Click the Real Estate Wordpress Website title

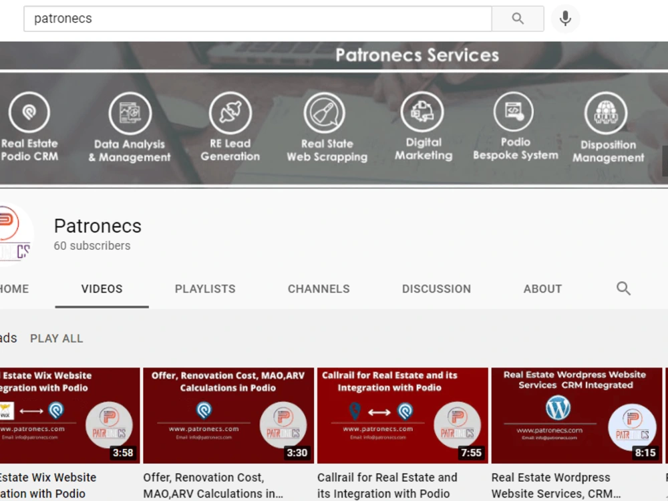point(556,485)
